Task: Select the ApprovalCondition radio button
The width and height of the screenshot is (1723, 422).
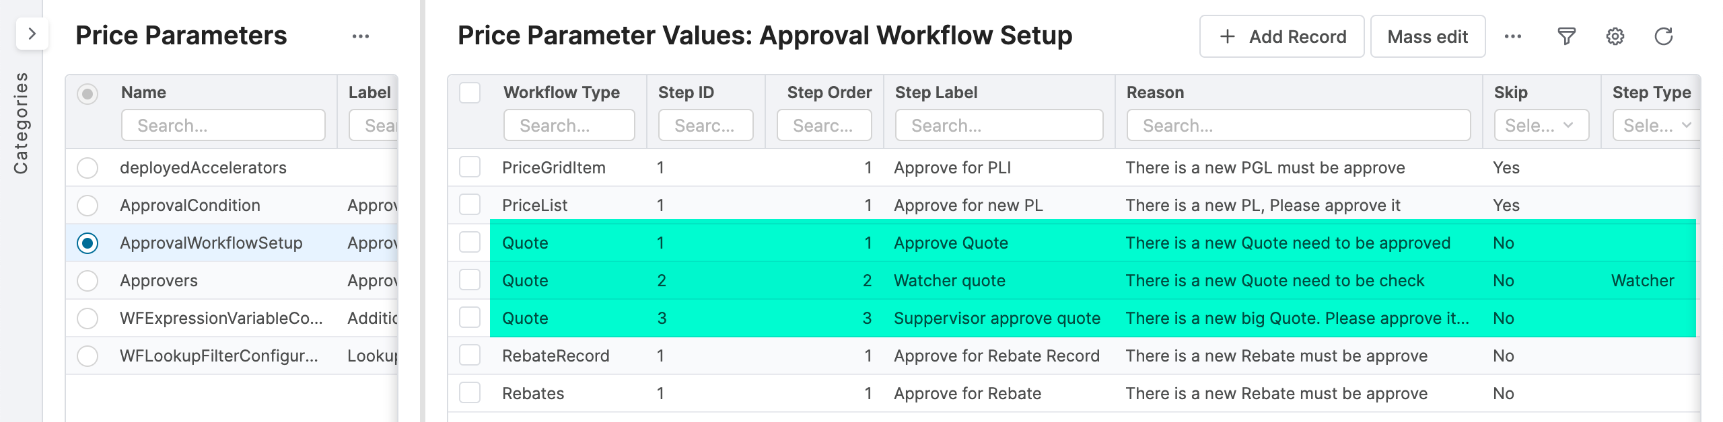Action: 88,205
